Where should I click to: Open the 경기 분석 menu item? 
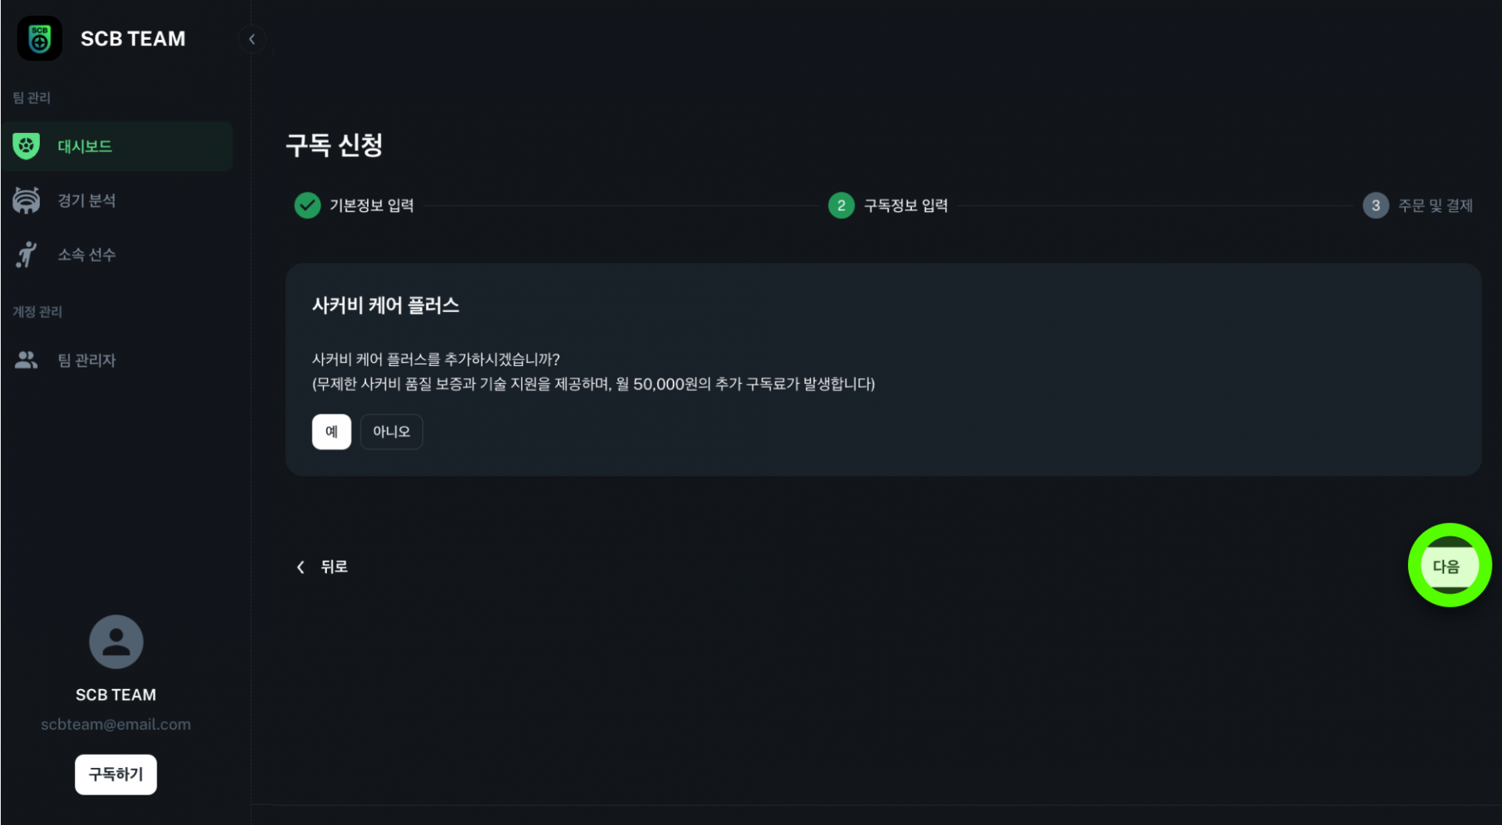coord(117,200)
